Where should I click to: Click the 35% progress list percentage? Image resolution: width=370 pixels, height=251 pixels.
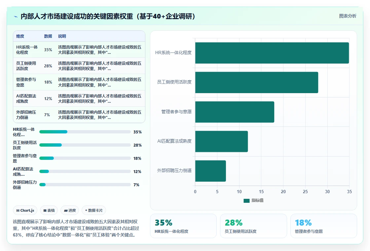(137, 132)
